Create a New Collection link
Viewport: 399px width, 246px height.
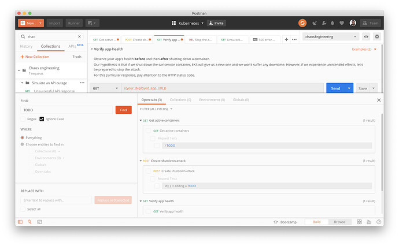[35, 57]
